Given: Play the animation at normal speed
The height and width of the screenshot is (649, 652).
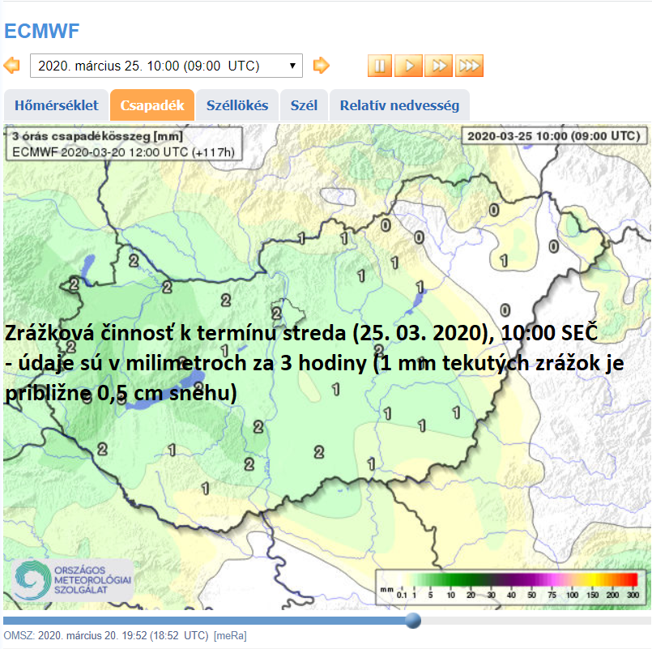Looking at the screenshot, I should tap(409, 66).
